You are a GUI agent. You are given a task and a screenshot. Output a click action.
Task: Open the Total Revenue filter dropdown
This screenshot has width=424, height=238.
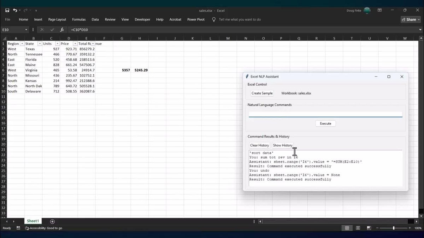pyautogui.click(x=93, y=44)
